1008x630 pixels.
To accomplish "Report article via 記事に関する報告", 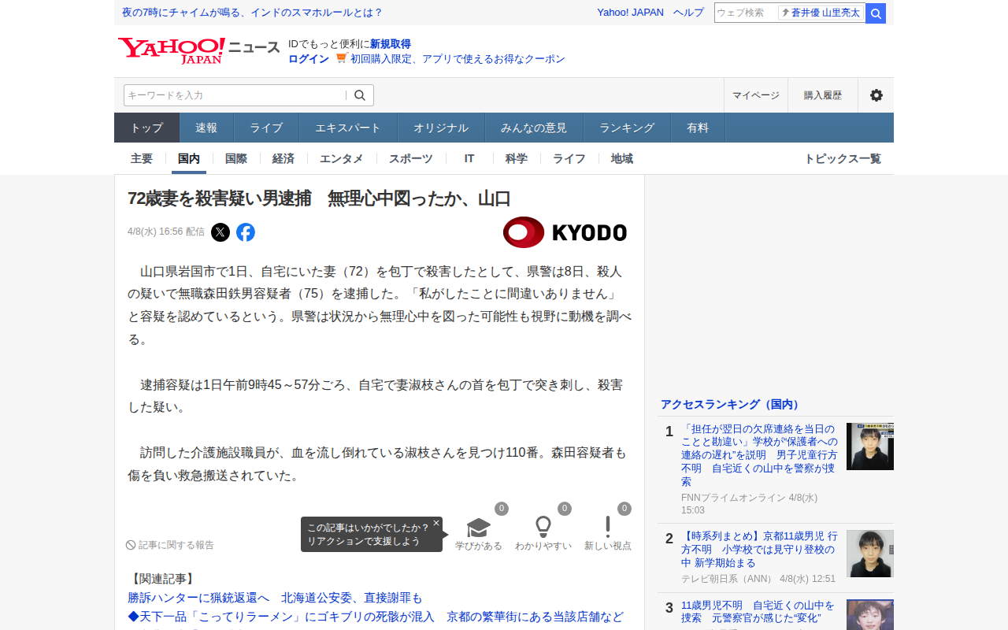I will coord(170,545).
